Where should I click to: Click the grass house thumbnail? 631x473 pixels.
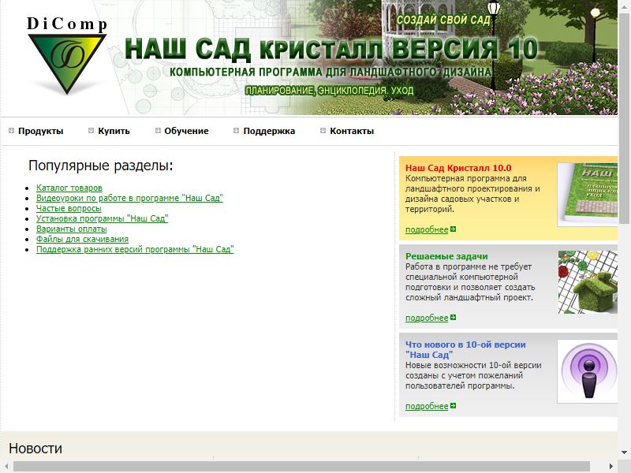point(588,282)
